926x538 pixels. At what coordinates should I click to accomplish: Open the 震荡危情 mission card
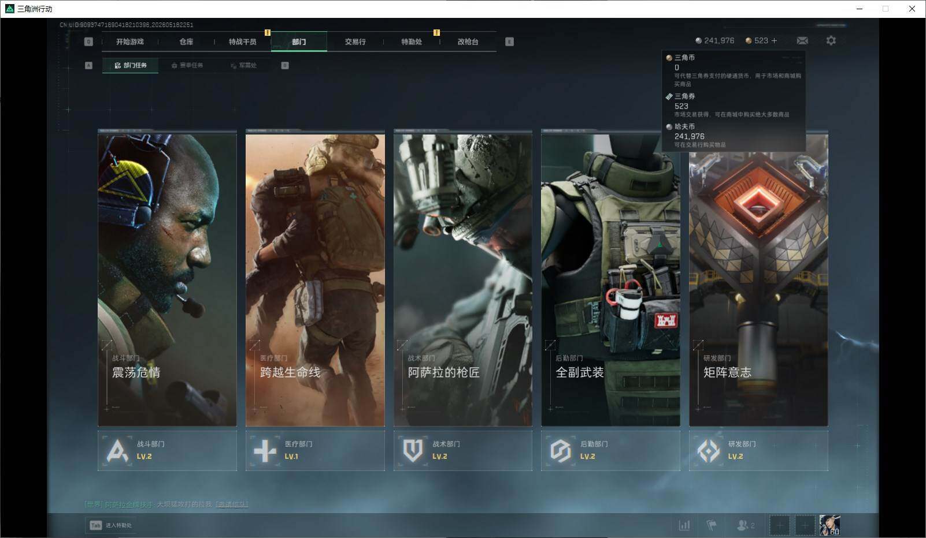(x=167, y=278)
